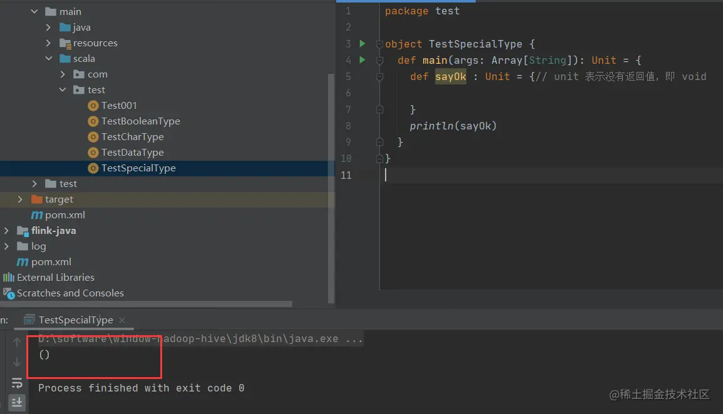
Task: Fold the object block at line 3
Action: (x=379, y=44)
